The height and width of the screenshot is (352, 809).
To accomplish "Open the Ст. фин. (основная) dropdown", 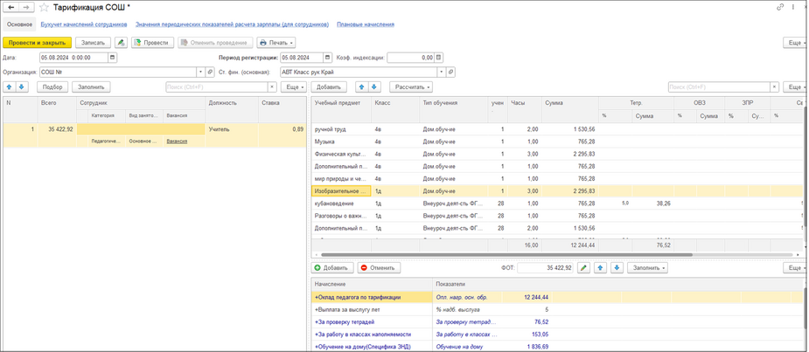I will pyautogui.click(x=441, y=72).
